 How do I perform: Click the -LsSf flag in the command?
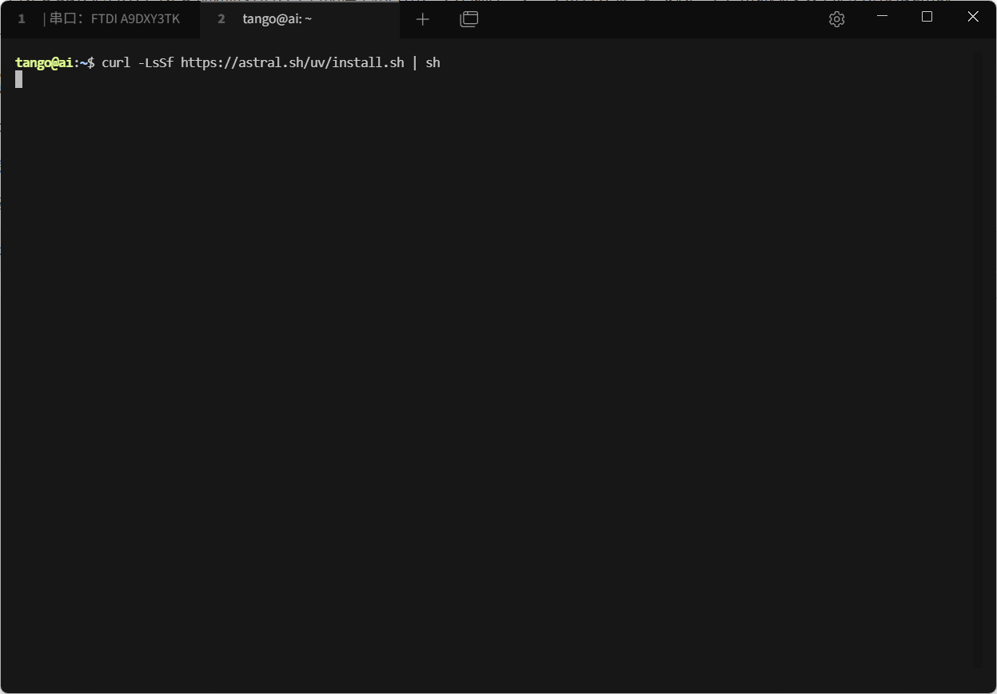(x=155, y=62)
